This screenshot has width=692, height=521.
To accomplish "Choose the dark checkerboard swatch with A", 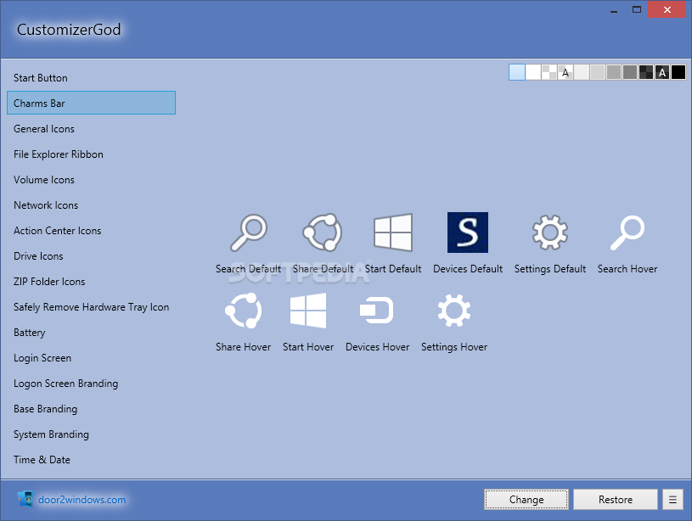I will pos(662,72).
